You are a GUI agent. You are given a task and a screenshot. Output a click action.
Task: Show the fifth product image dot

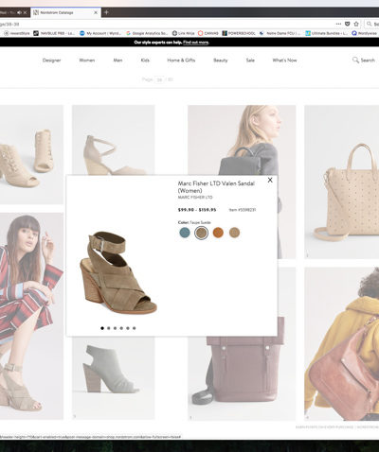pos(128,328)
